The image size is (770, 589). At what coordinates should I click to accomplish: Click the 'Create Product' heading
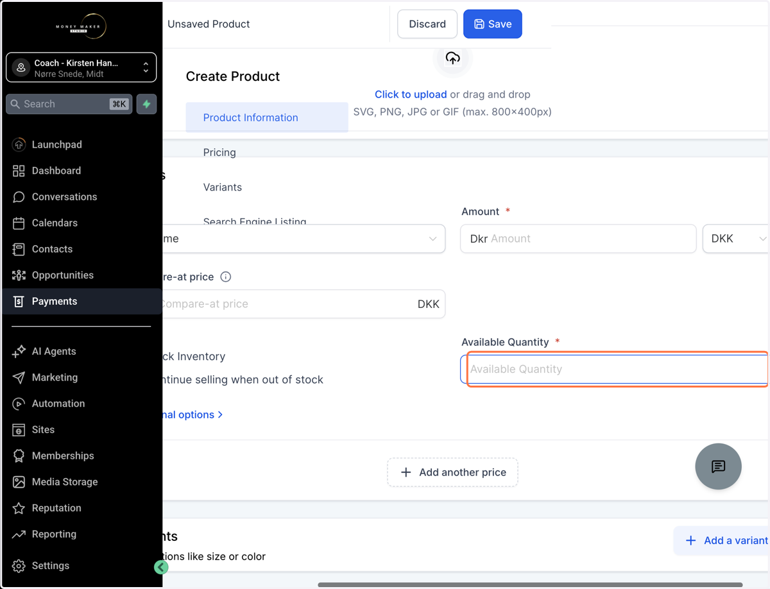233,76
